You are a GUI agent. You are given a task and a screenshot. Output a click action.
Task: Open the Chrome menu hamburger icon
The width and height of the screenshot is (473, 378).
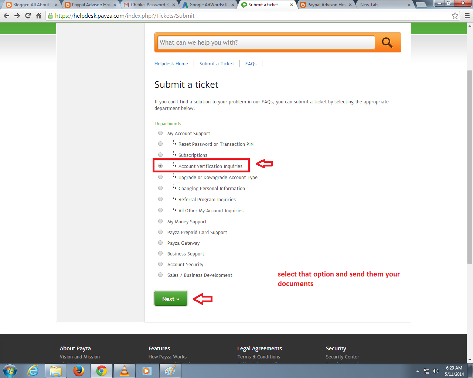click(467, 16)
